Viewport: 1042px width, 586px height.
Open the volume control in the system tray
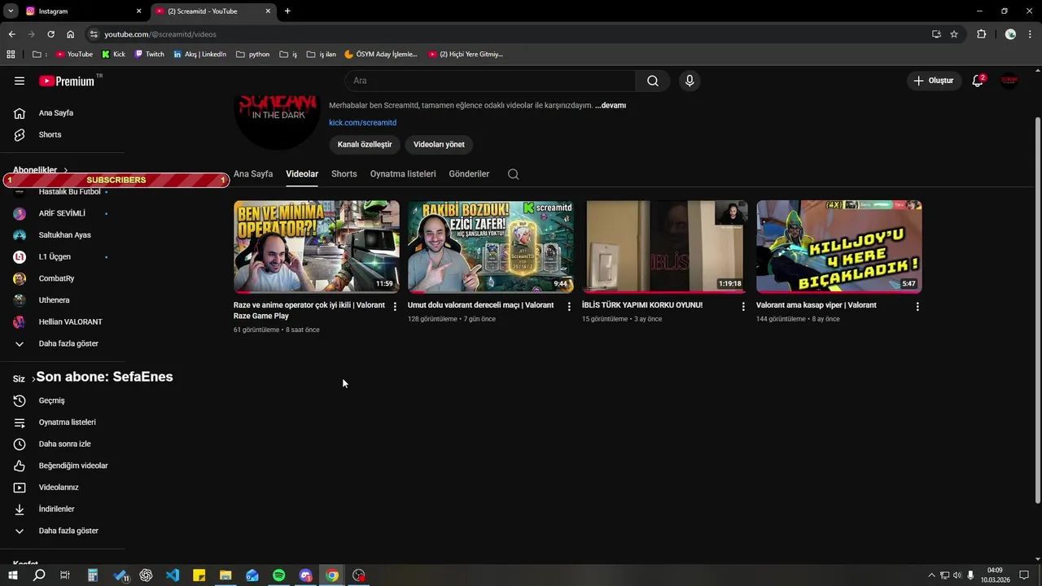(957, 575)
